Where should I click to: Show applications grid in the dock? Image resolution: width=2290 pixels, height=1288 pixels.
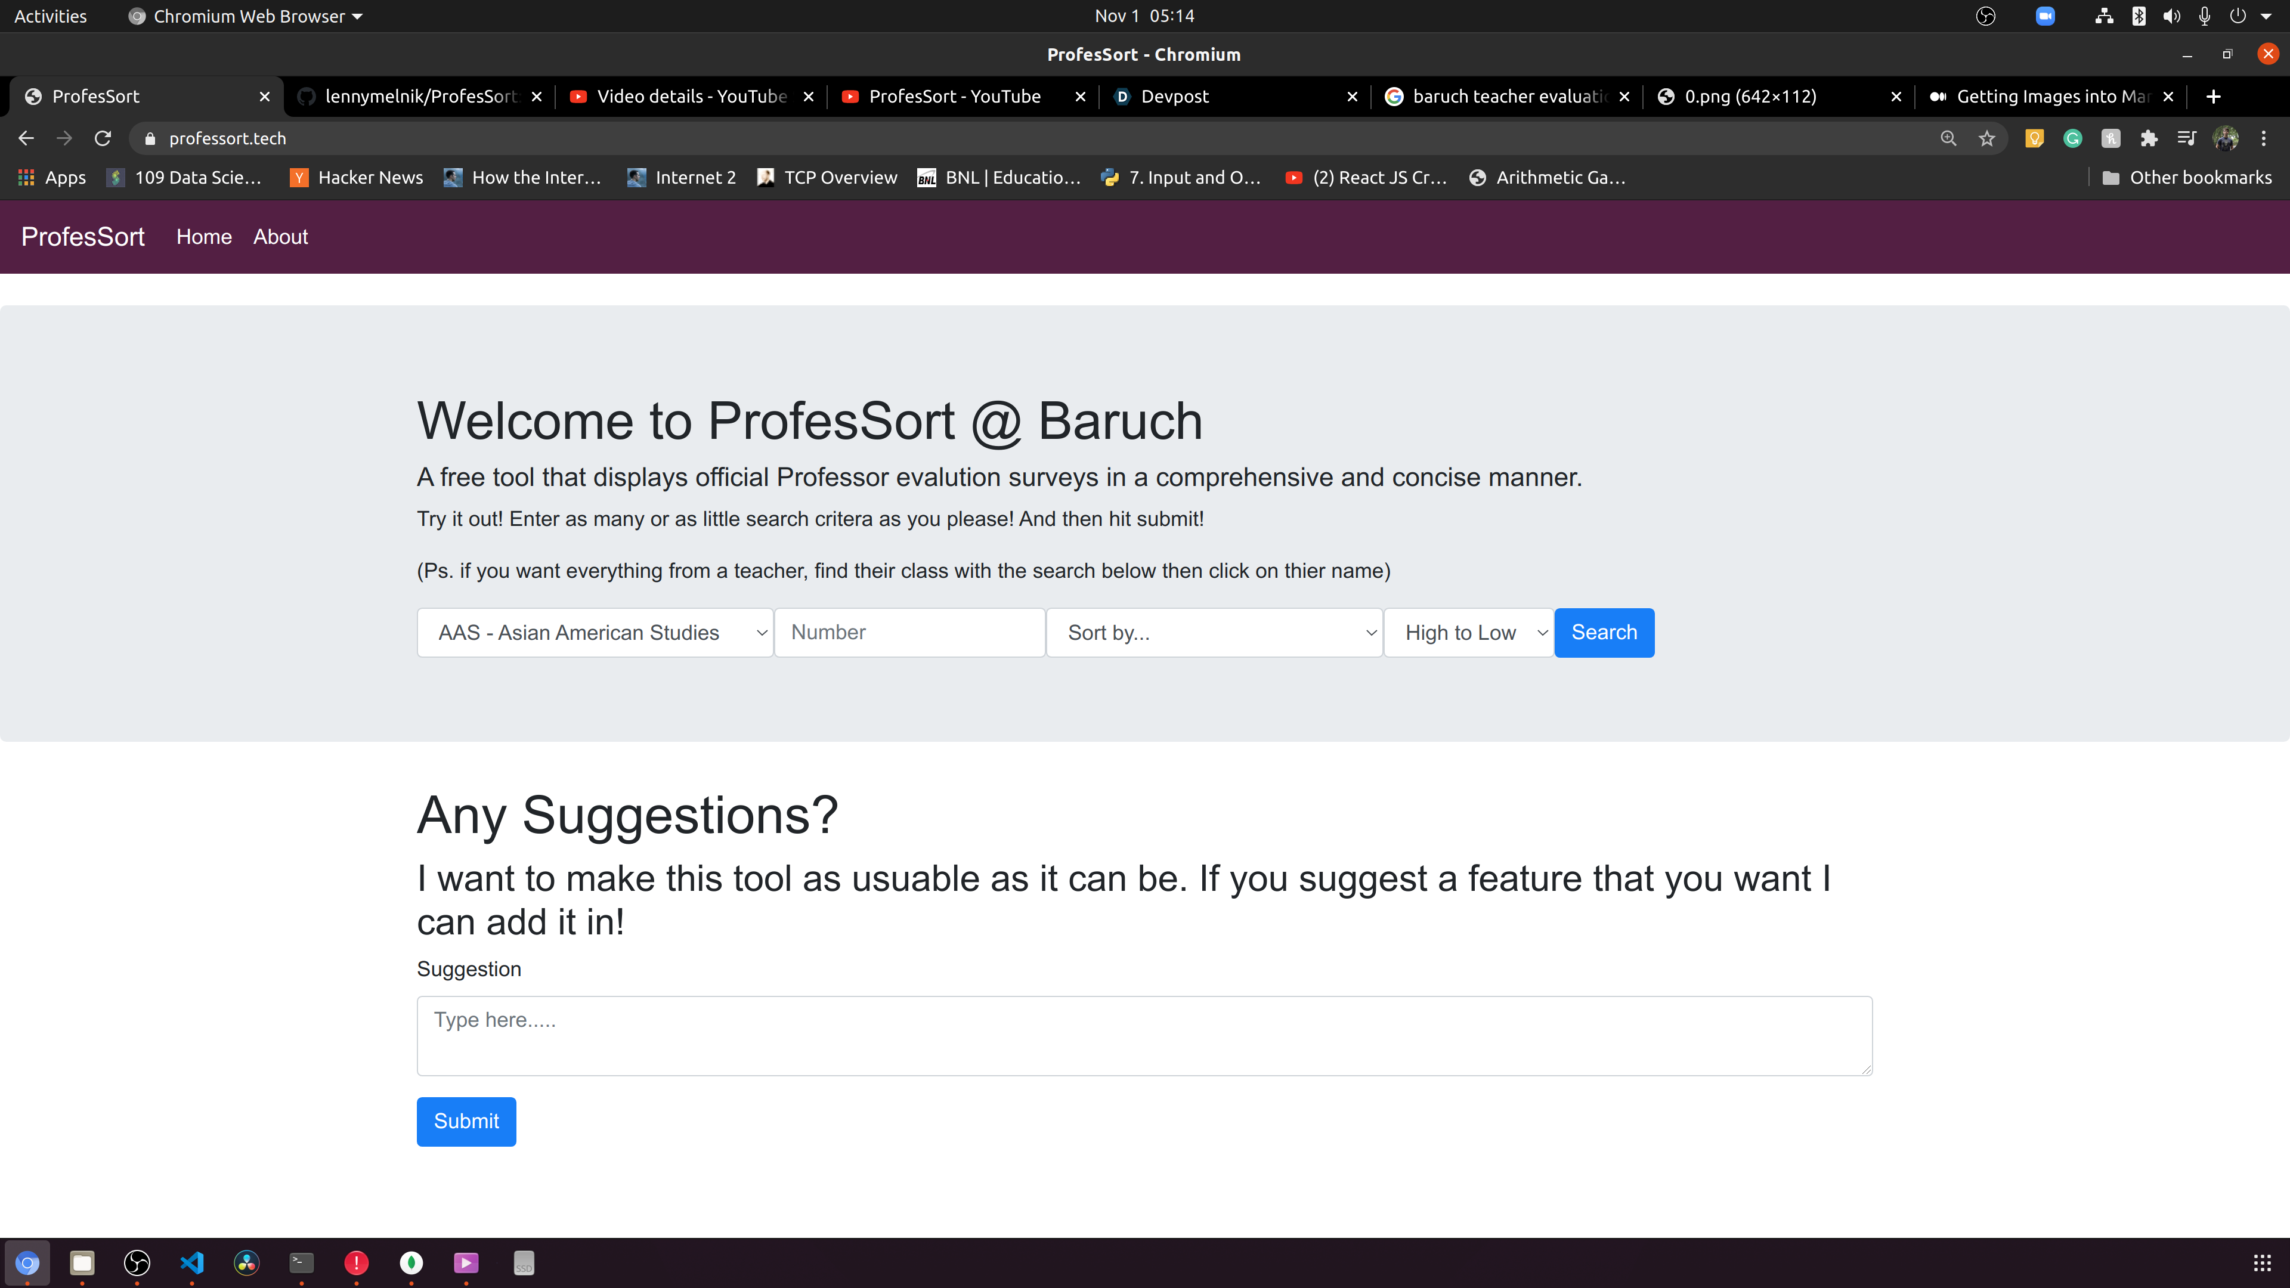coord(2261,1262)
